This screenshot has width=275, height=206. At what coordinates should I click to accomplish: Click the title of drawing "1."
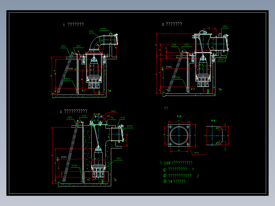[x=73, y=24]
